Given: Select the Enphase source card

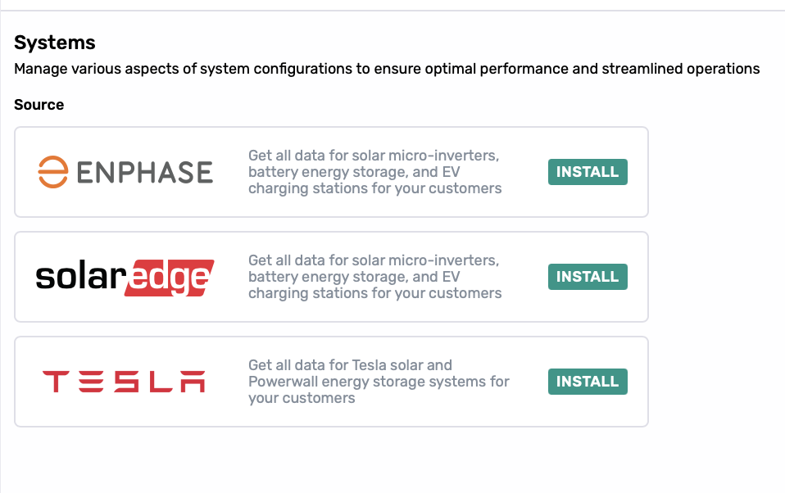Looking at the screenshot, I should tap(331, 172).
